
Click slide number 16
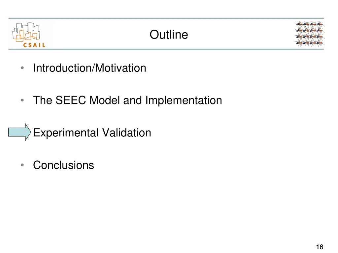tap(320, 247)
